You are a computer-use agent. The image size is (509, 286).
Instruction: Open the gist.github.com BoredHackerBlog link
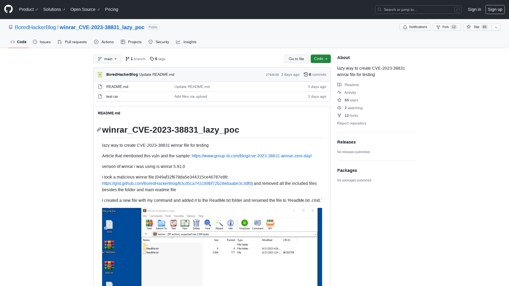pyautogui.click(x=177, y=183)
